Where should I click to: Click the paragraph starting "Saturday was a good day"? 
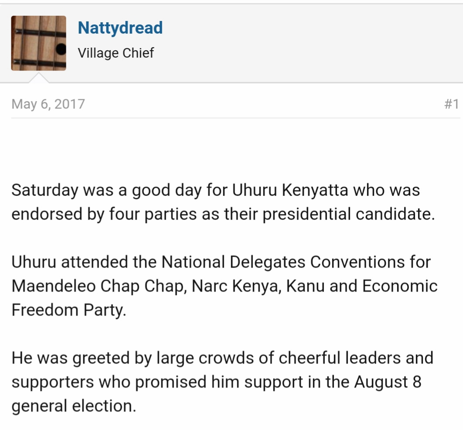[x=223, y=202]
